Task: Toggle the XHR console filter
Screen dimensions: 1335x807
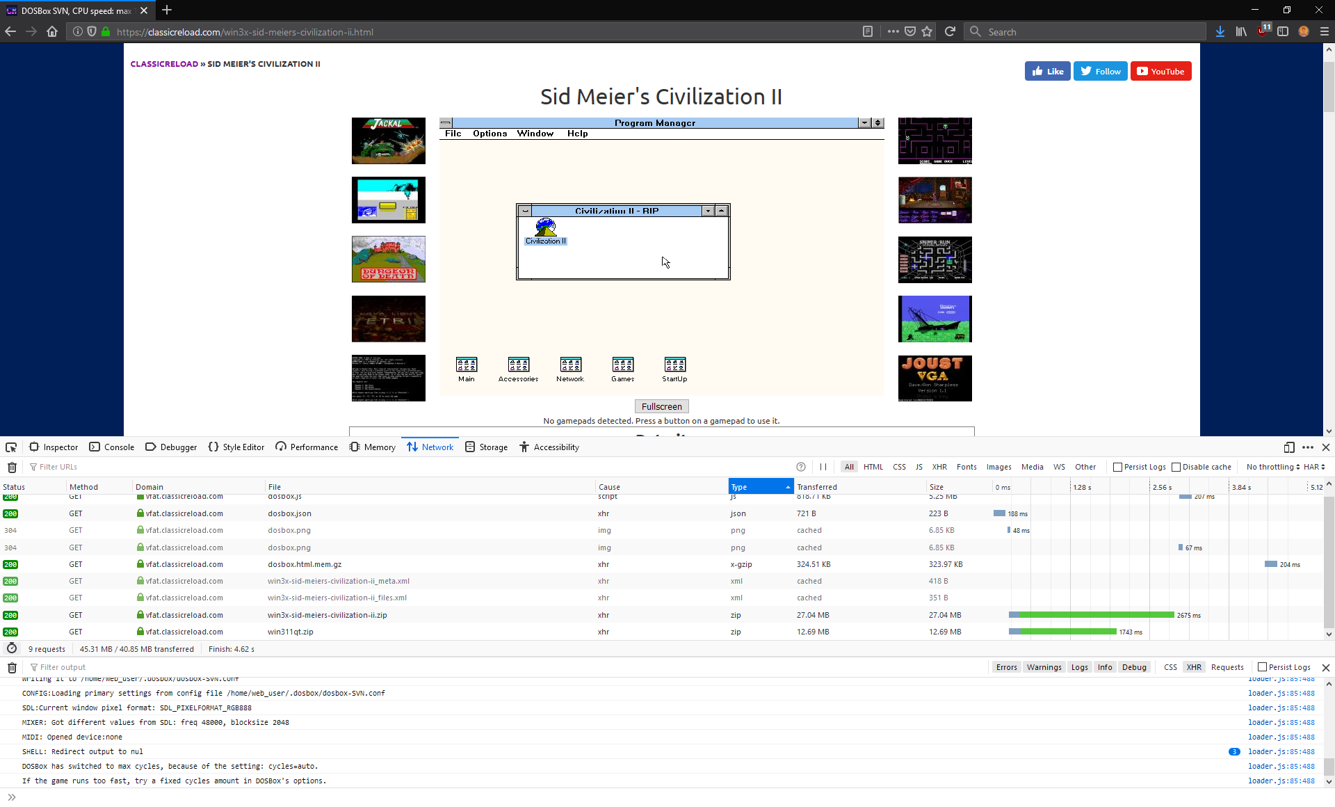Action: (1194, 668)
